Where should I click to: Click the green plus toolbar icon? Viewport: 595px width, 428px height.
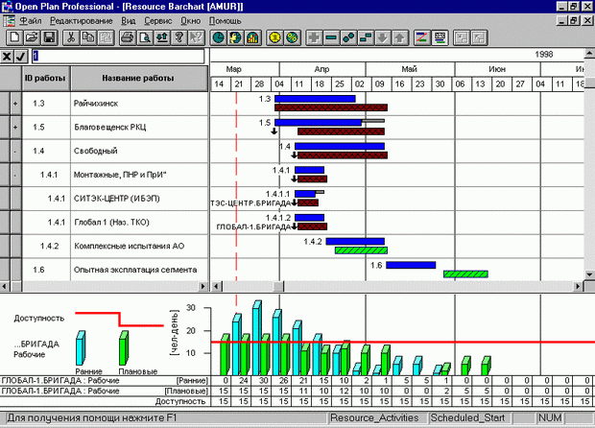coord(313,37)
